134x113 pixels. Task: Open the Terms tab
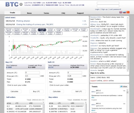point(46,13)
